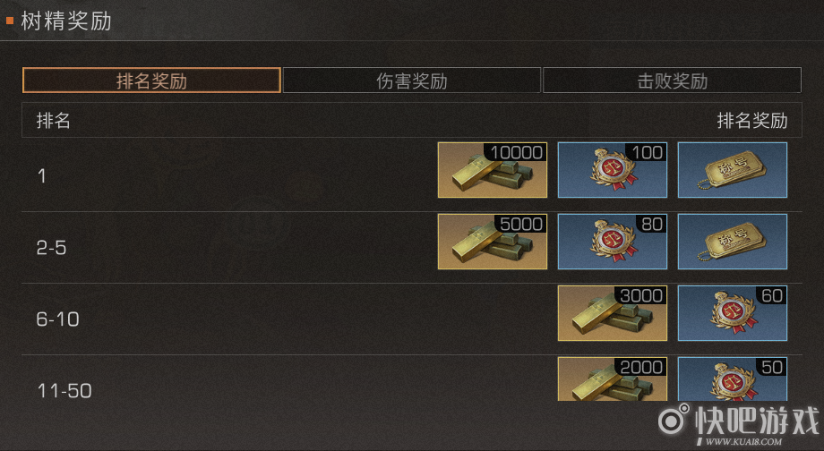Click the title tag reward in rank 2-5 row

coord(733,242)
